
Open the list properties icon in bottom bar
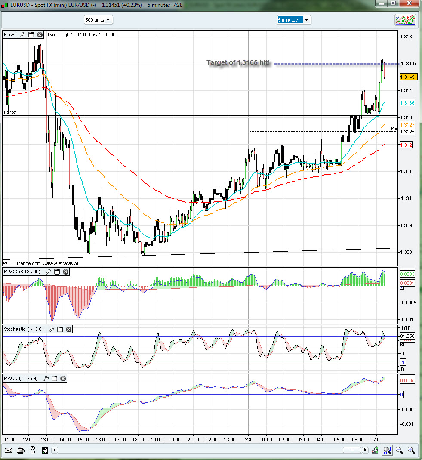click(x=44, y=451)
